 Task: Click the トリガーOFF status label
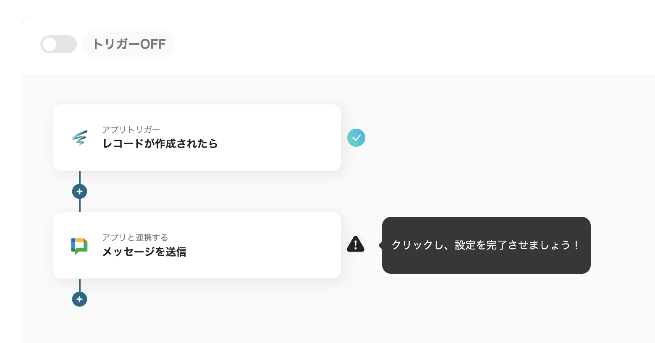(x=129, y=44)
